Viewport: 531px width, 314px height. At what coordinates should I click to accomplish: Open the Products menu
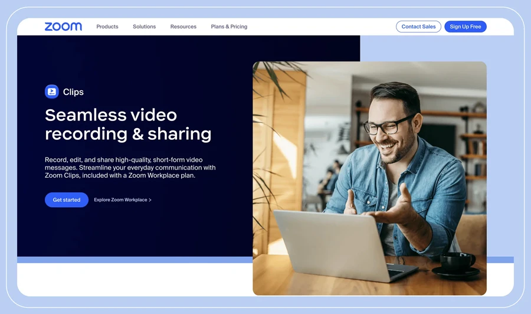tap(107, 27)
